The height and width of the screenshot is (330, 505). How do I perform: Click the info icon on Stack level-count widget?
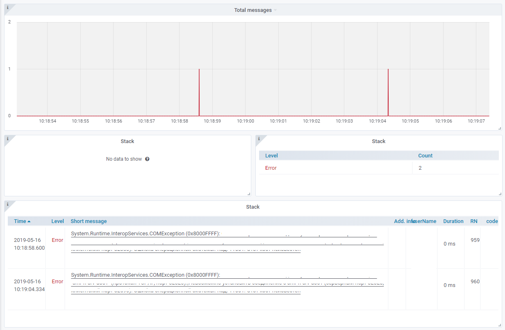(x=259, y=139)
